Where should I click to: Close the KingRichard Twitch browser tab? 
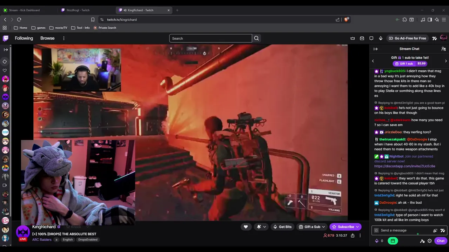[x=168, y=10]
